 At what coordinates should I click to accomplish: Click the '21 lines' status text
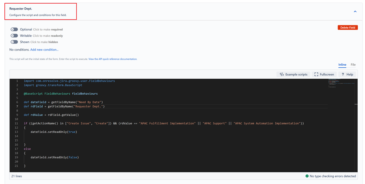16,176
